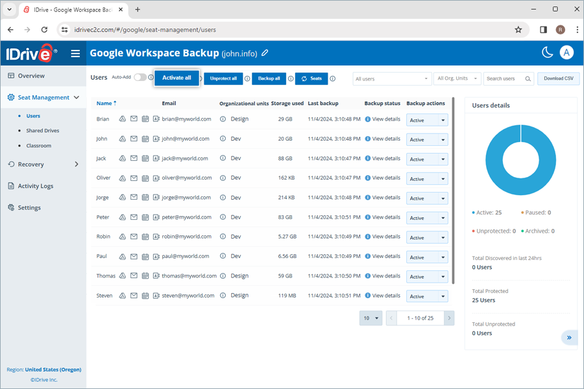
Task: Select the Calendar backup icon for Jack
Action: click(x=145, y=158)
